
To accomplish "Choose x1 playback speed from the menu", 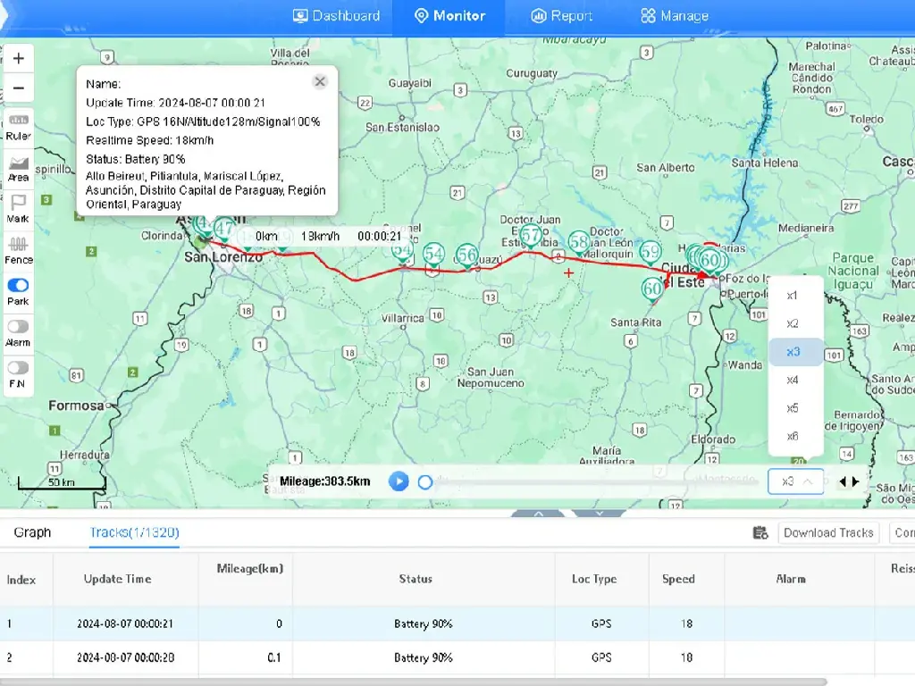I will coord(793,295).
